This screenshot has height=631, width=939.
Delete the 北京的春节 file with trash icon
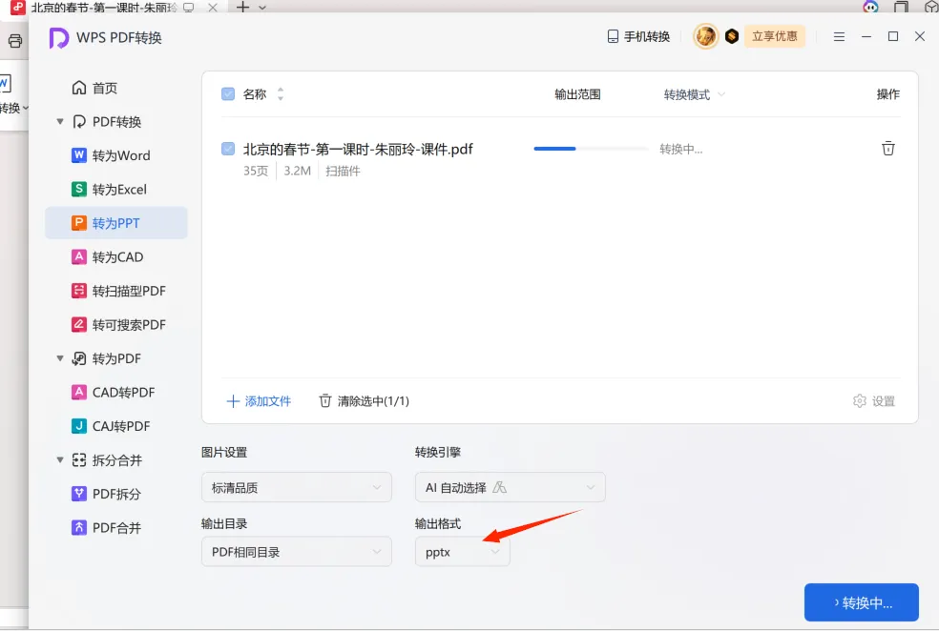pos(888,149)
